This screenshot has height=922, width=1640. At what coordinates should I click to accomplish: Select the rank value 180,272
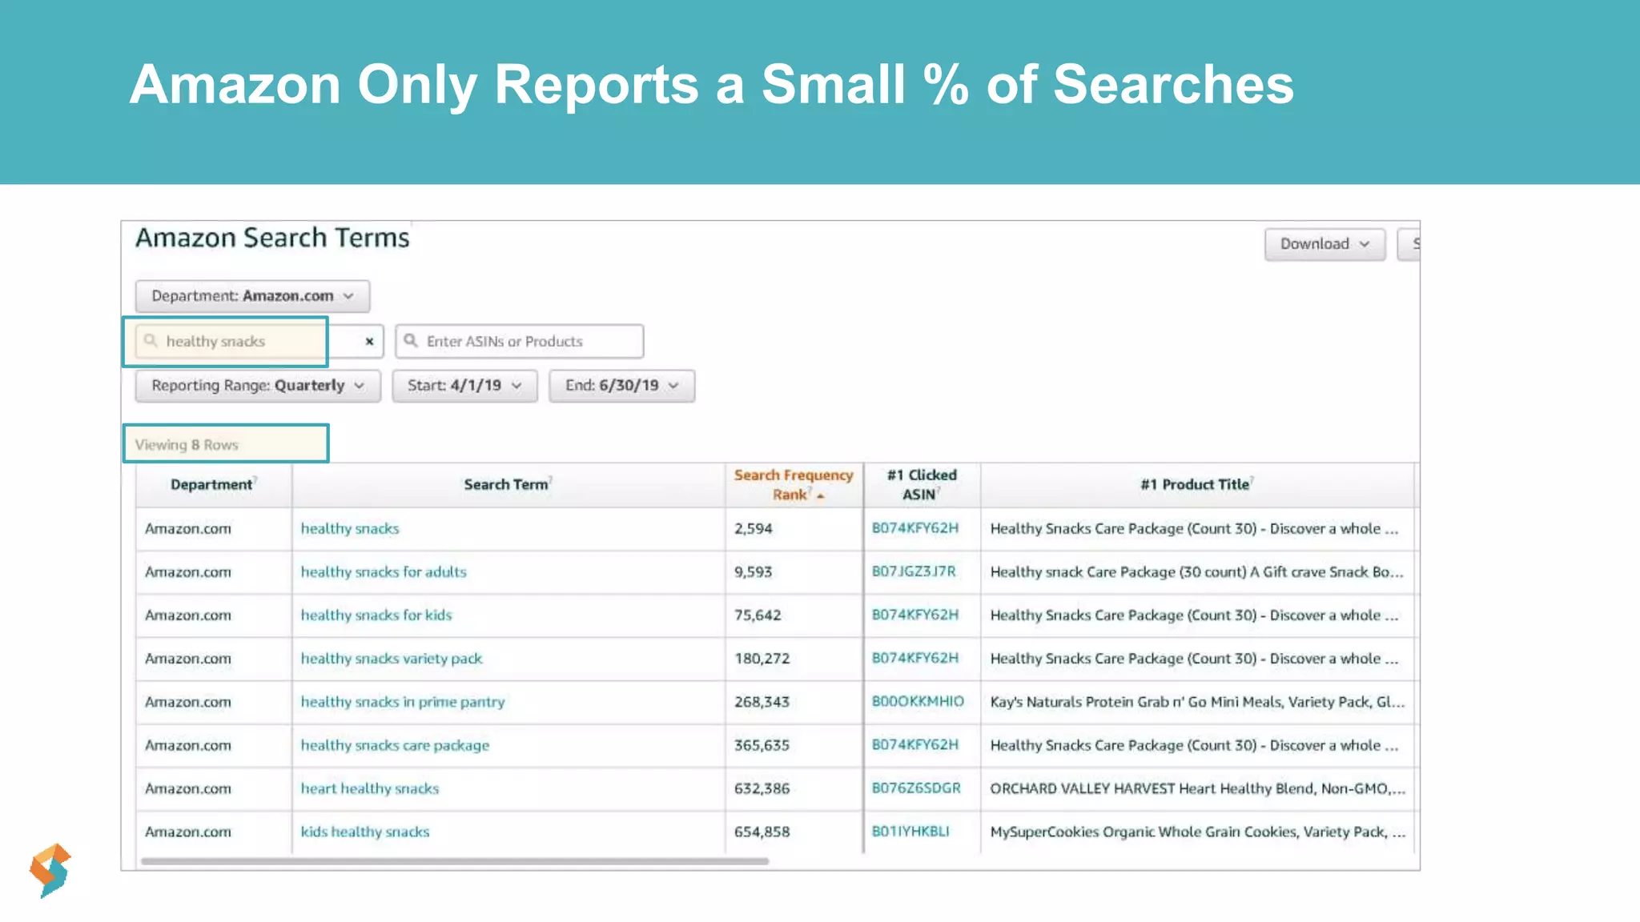click(762, 659)
